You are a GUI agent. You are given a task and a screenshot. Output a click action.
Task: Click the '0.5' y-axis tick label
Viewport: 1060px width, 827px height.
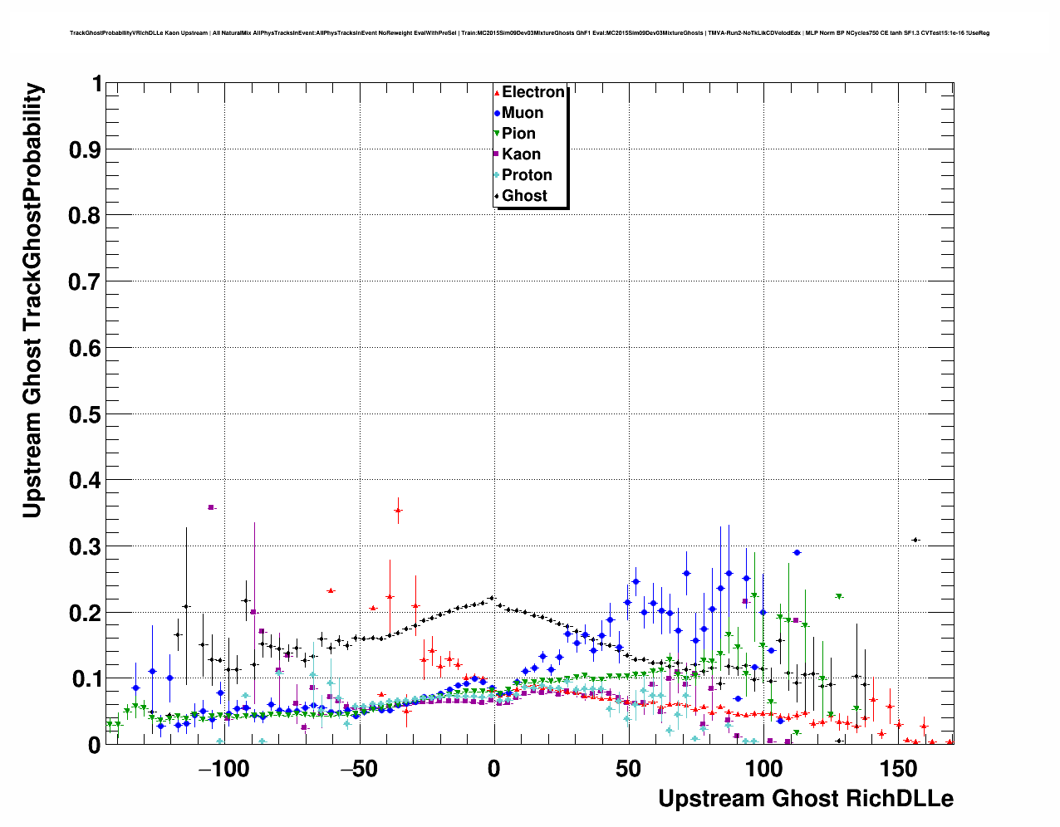(86, 414)
